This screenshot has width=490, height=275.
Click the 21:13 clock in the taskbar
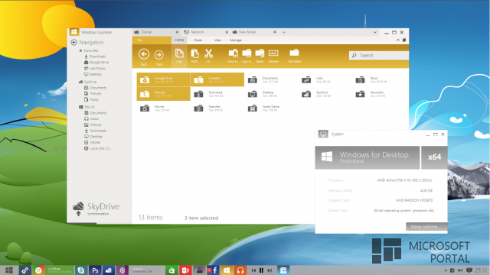481,270
